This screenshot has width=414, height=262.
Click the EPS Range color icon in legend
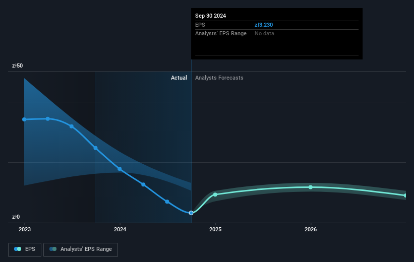[x=53, y=249]
